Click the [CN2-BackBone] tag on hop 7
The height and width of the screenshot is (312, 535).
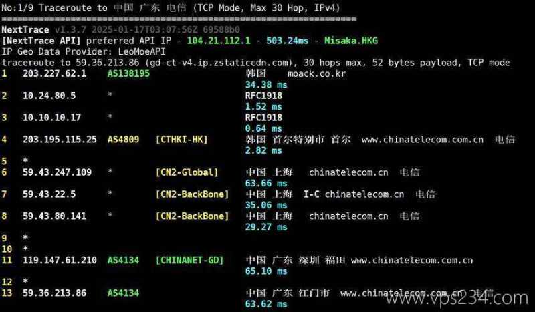coord(192,194)
